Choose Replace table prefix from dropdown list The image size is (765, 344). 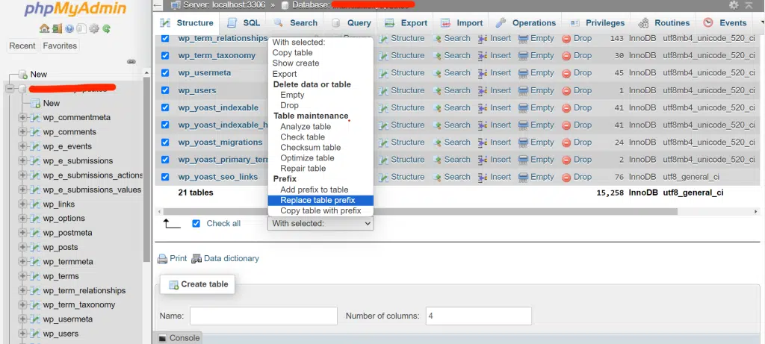pos(320,200)
